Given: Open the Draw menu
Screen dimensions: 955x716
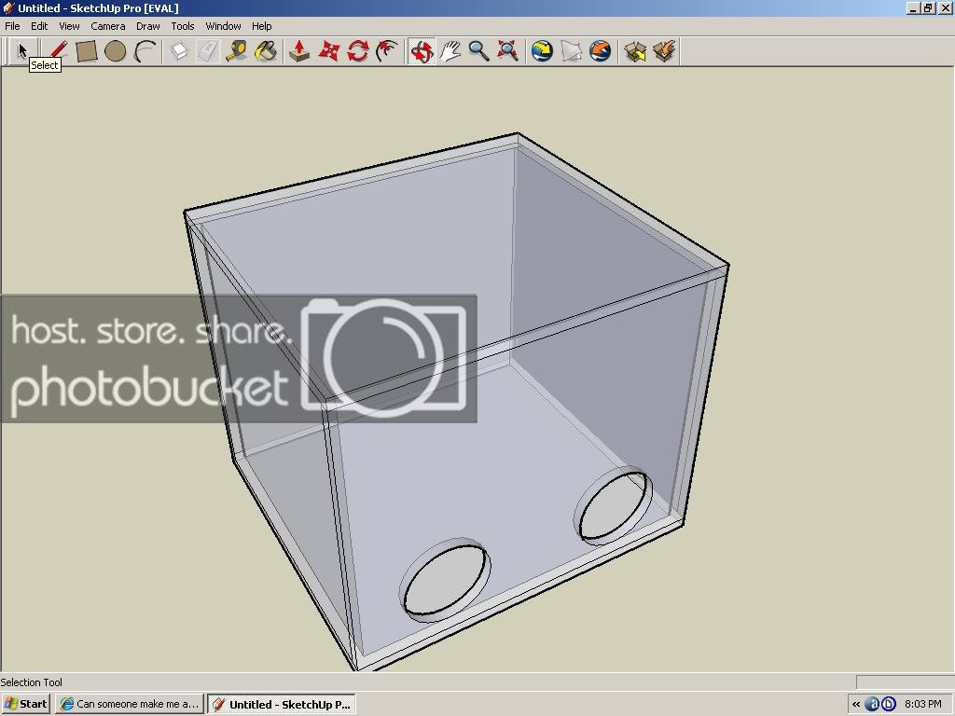Looking at the screenshot, I should click(148, 26).
